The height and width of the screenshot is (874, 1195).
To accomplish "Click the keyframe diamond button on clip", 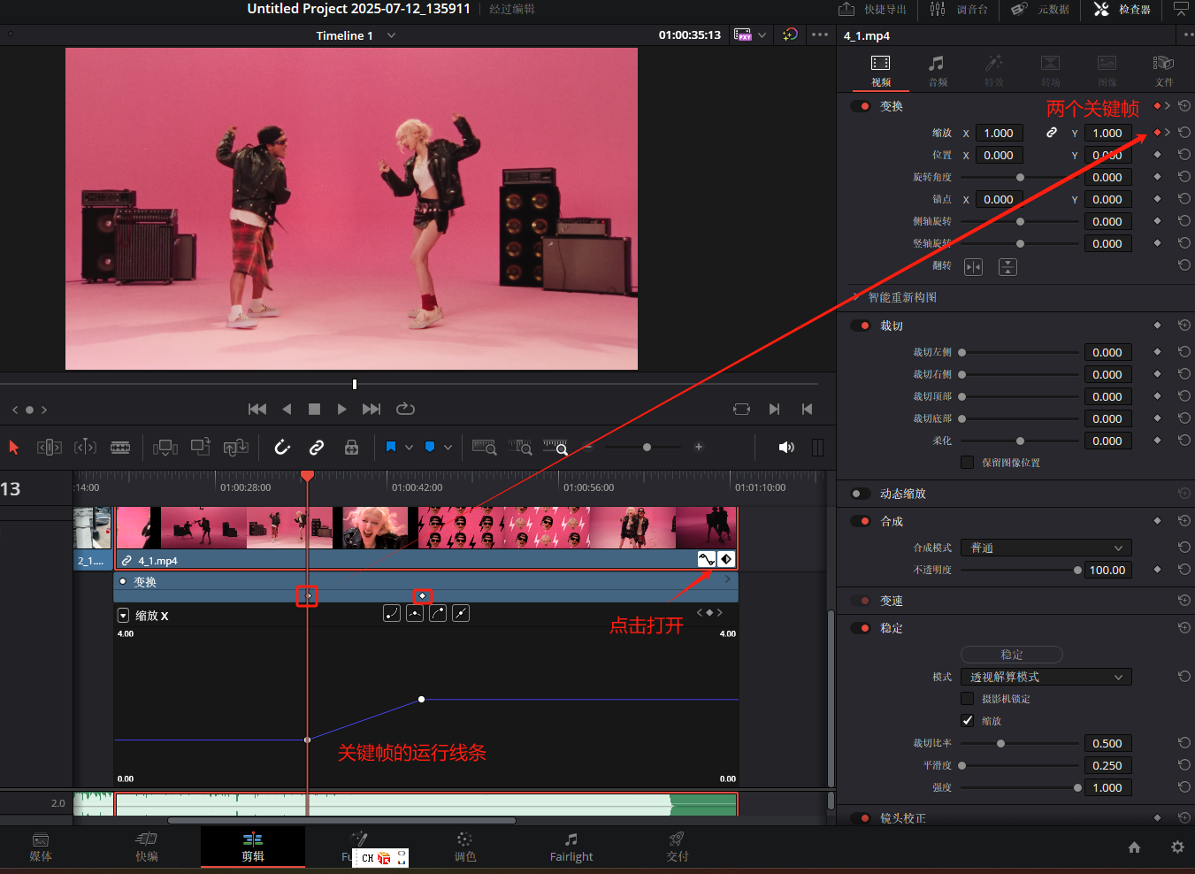I will tap(726, 559).
